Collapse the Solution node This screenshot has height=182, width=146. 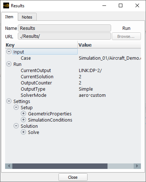[16, 126]
